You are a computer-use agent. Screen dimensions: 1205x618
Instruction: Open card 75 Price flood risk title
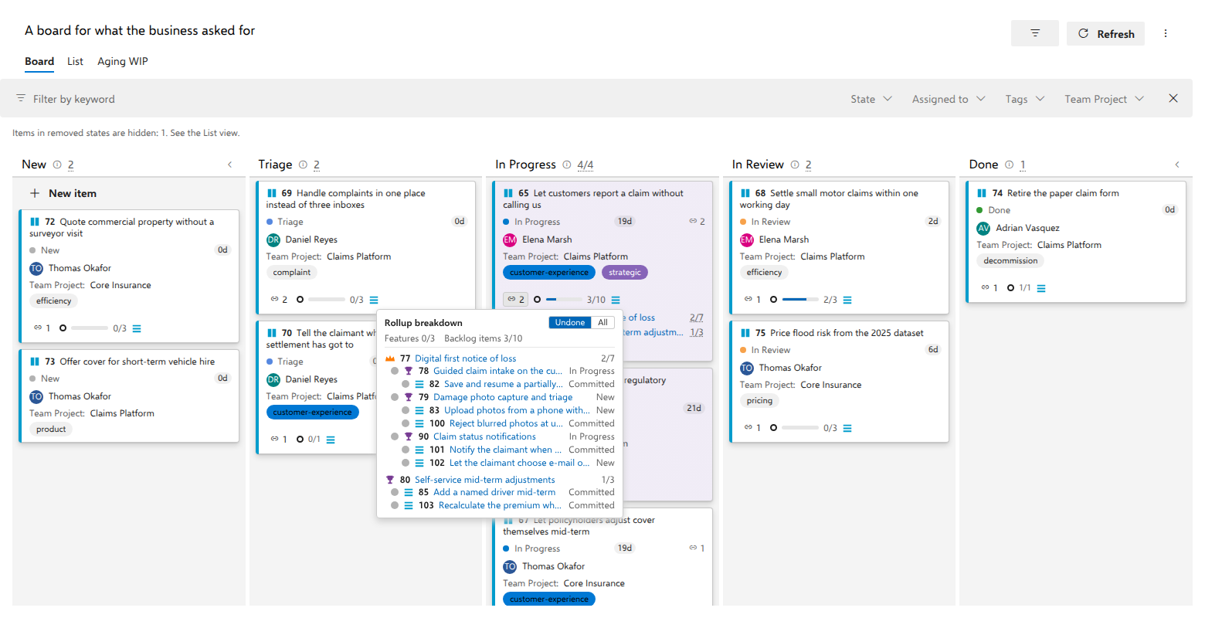[x=847, y=333]
